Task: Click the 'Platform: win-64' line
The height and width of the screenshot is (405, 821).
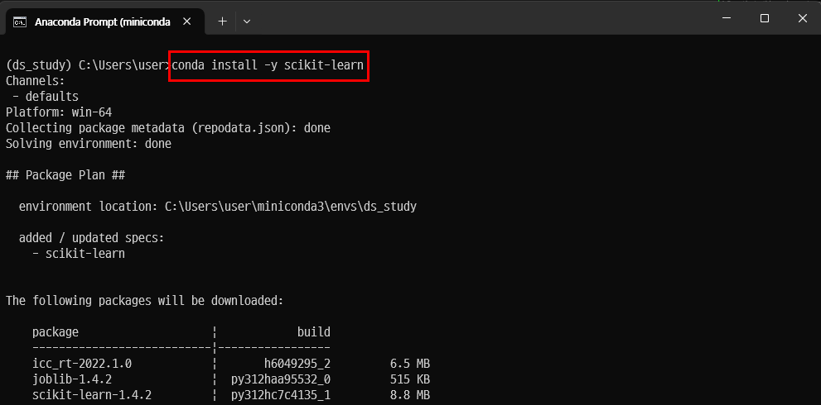Action: pos(59,112)
